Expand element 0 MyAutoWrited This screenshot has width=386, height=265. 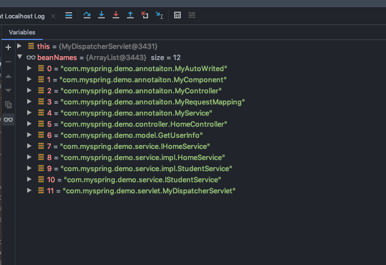click(29, 68)
